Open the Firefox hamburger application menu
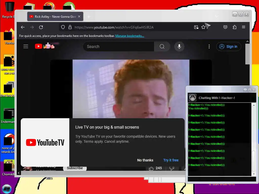The width and height of the screenshot is (259, 194). coord(244,27)
